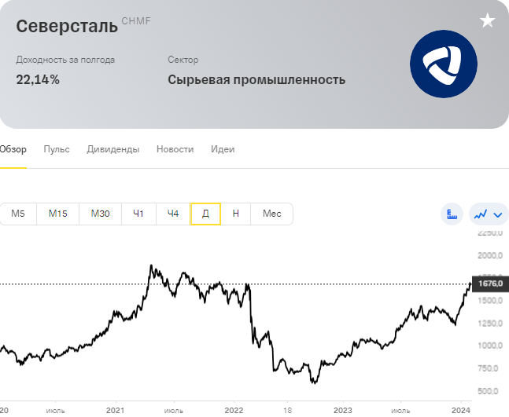Open the Дивиденды tab

coord(113,149)
